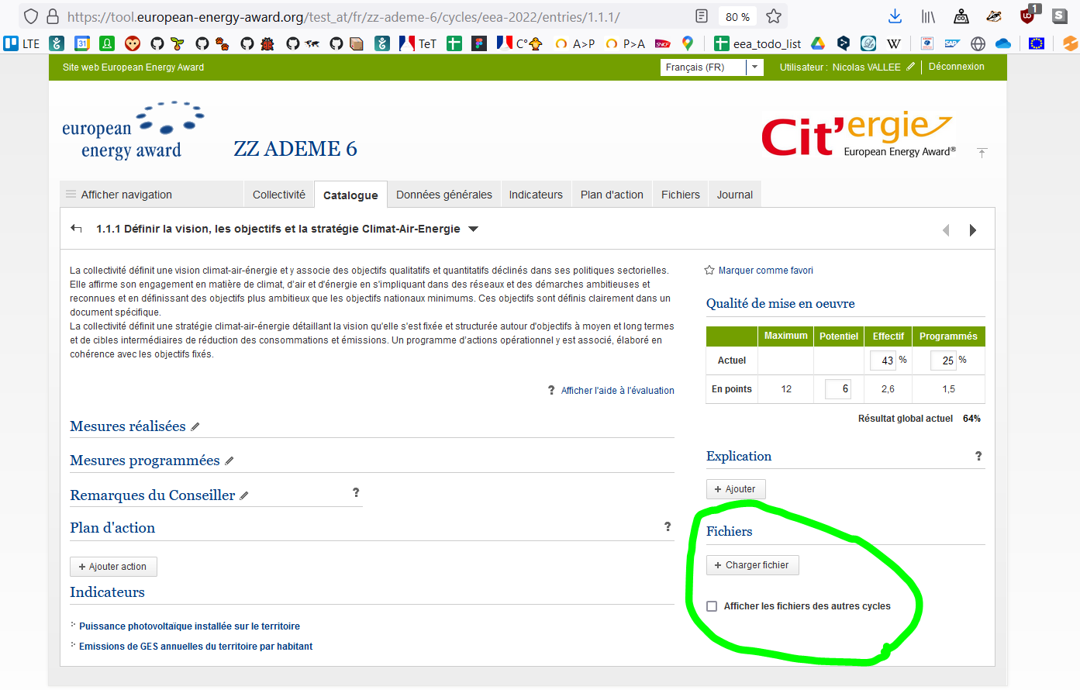Edit "Remarques du Conseiller" via pencil icon
The height and width of the screenshot is (690, 1080).
(x=244, y=494)
